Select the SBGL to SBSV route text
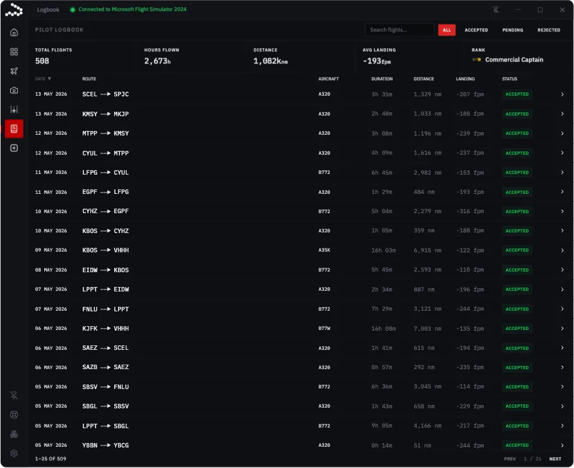 coord(105,406)
